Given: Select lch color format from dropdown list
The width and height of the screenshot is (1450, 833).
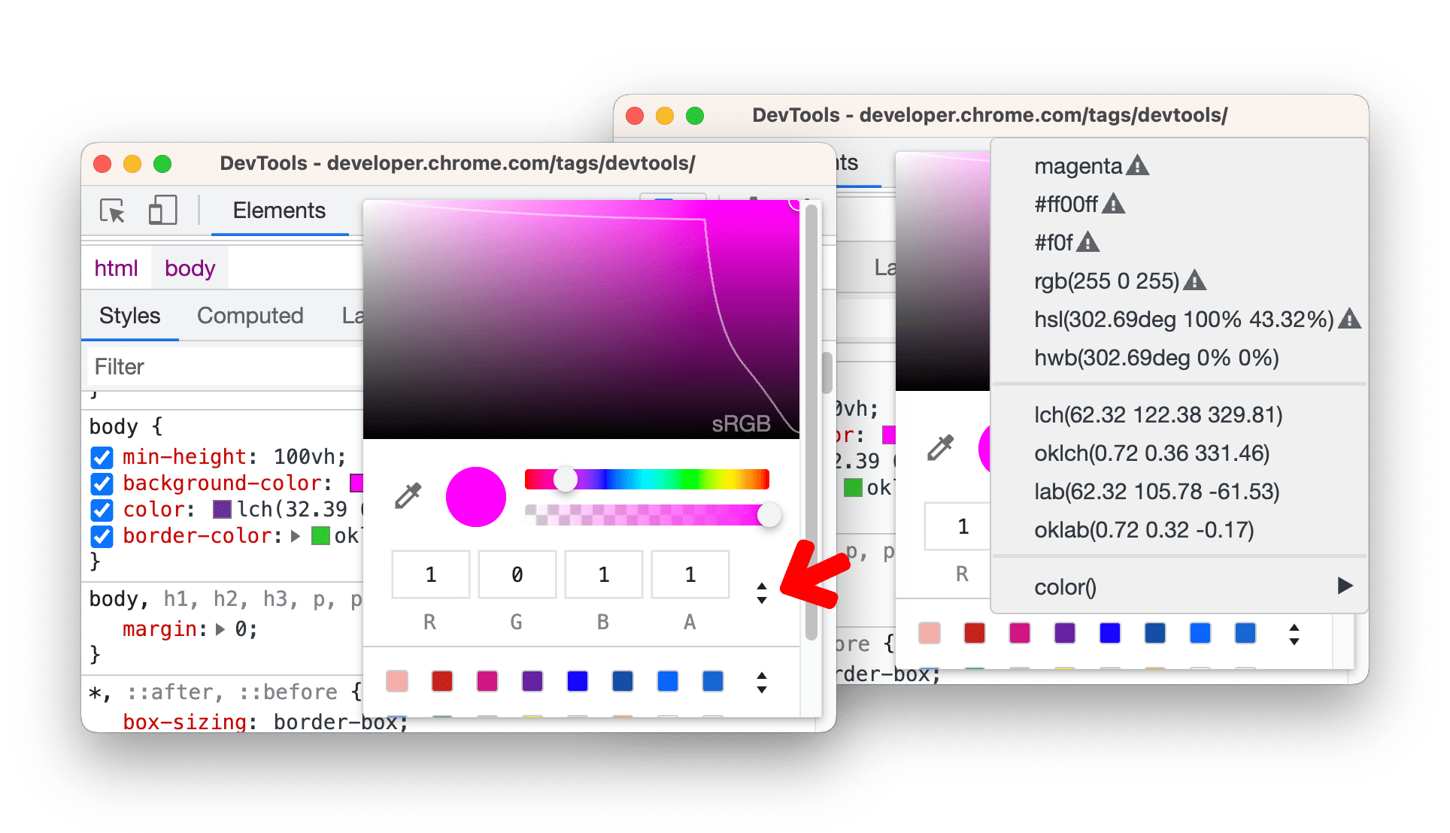Looking at the screenshot, I should pos(1146,414).
